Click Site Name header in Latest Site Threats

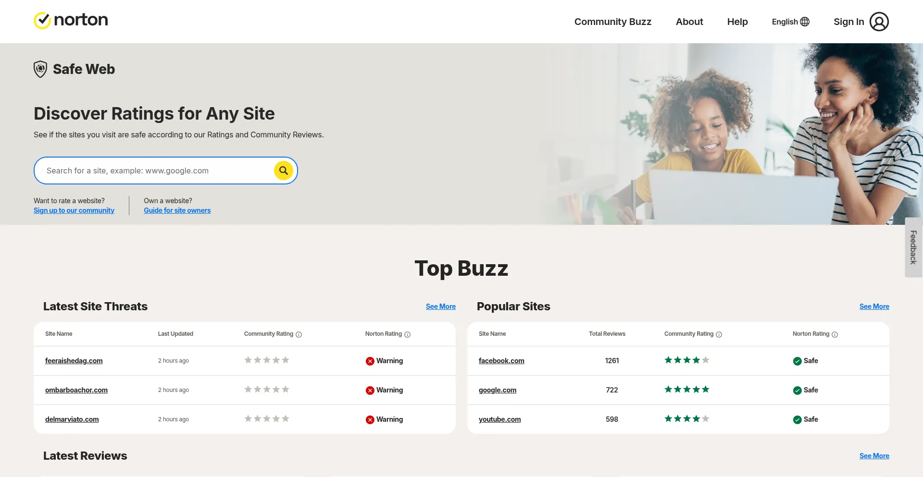(x=59, y=334)
